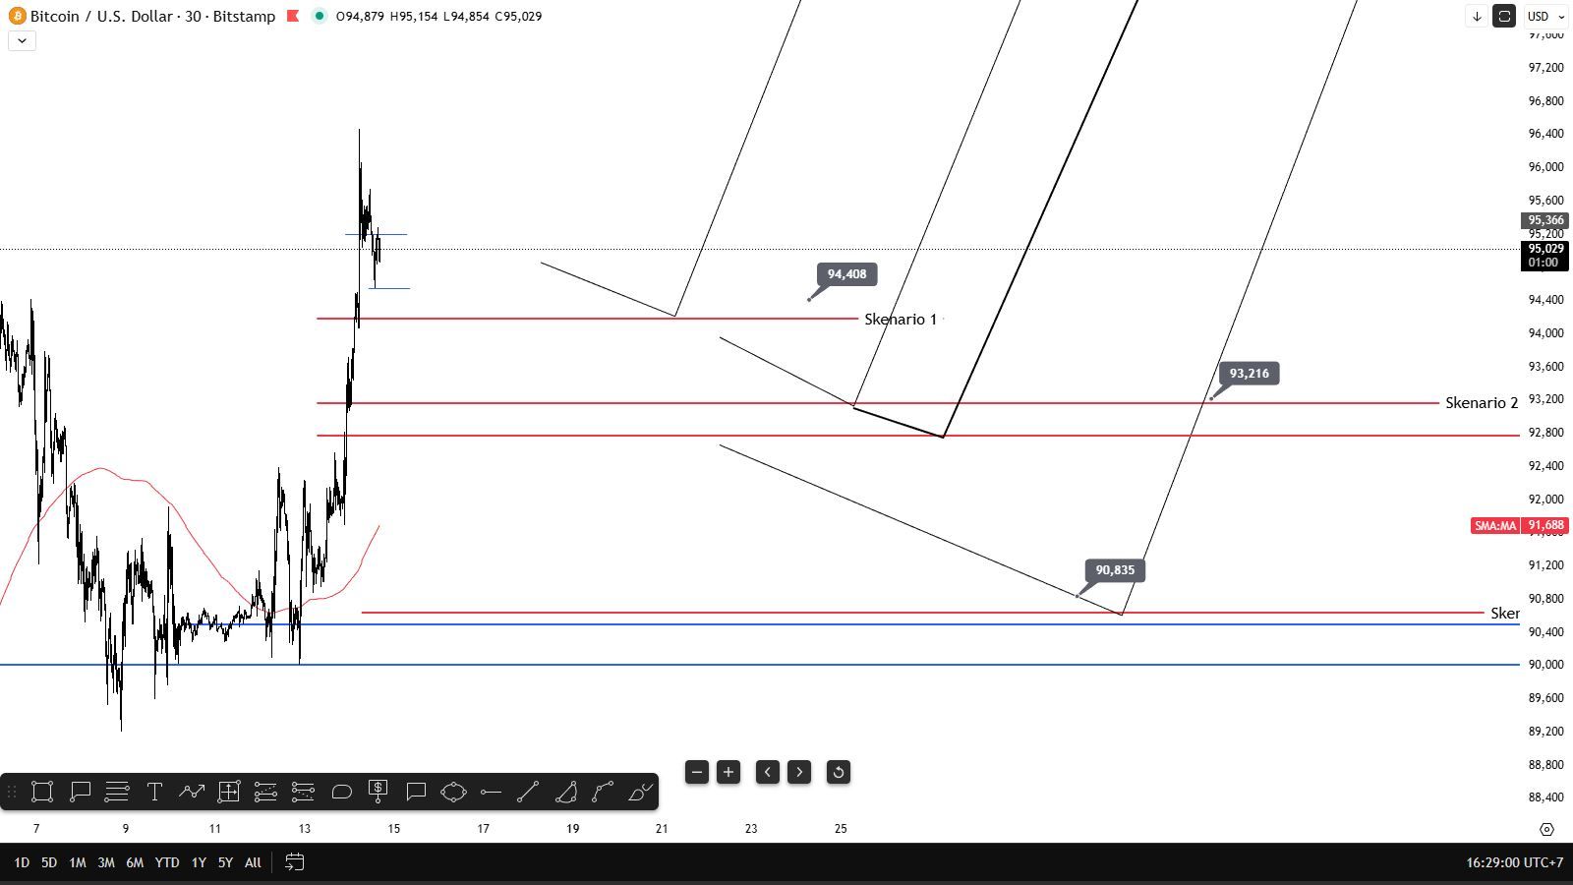Select the rectangle shape tool
The image size is (1573, 885).
pos(42,792)
